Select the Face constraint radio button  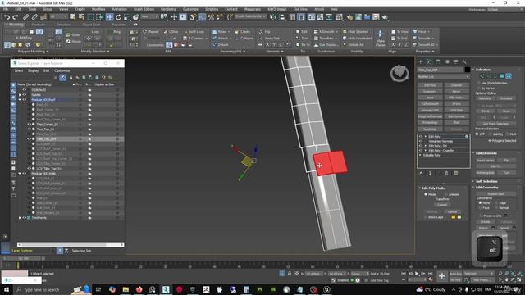pos(480,207)
